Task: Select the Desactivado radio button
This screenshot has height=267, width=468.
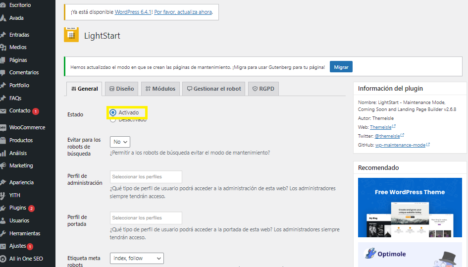Action: click(113, 119)
